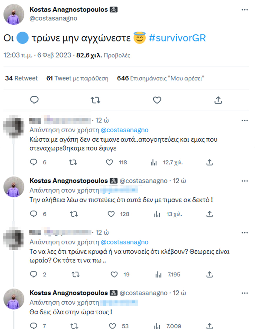The width and height of the screenshot is (255, 329).
Task: Open Kostas Anagnostopoulos profile picture at top
Action: 14,15
